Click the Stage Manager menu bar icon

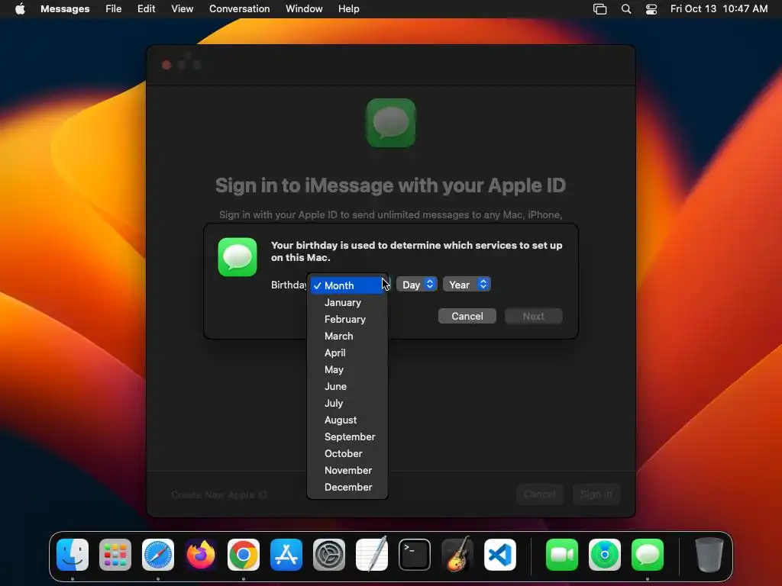600,9
